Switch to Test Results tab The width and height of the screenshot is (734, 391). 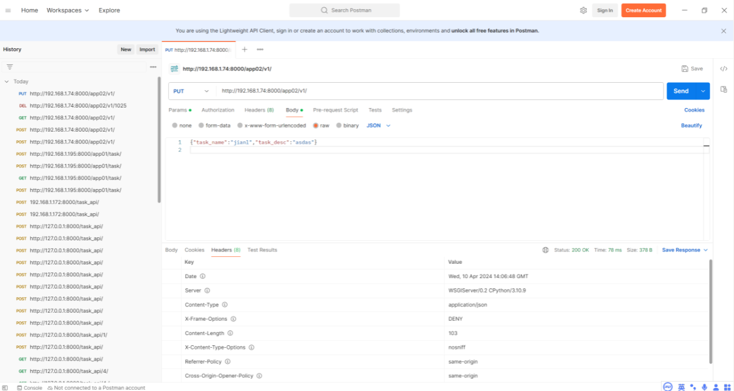click(x=262, y=250)
